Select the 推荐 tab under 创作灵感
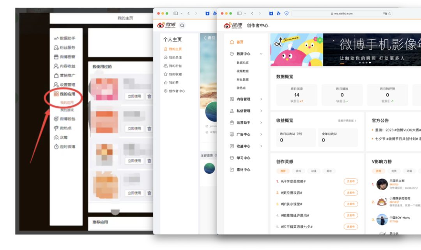 283,171
